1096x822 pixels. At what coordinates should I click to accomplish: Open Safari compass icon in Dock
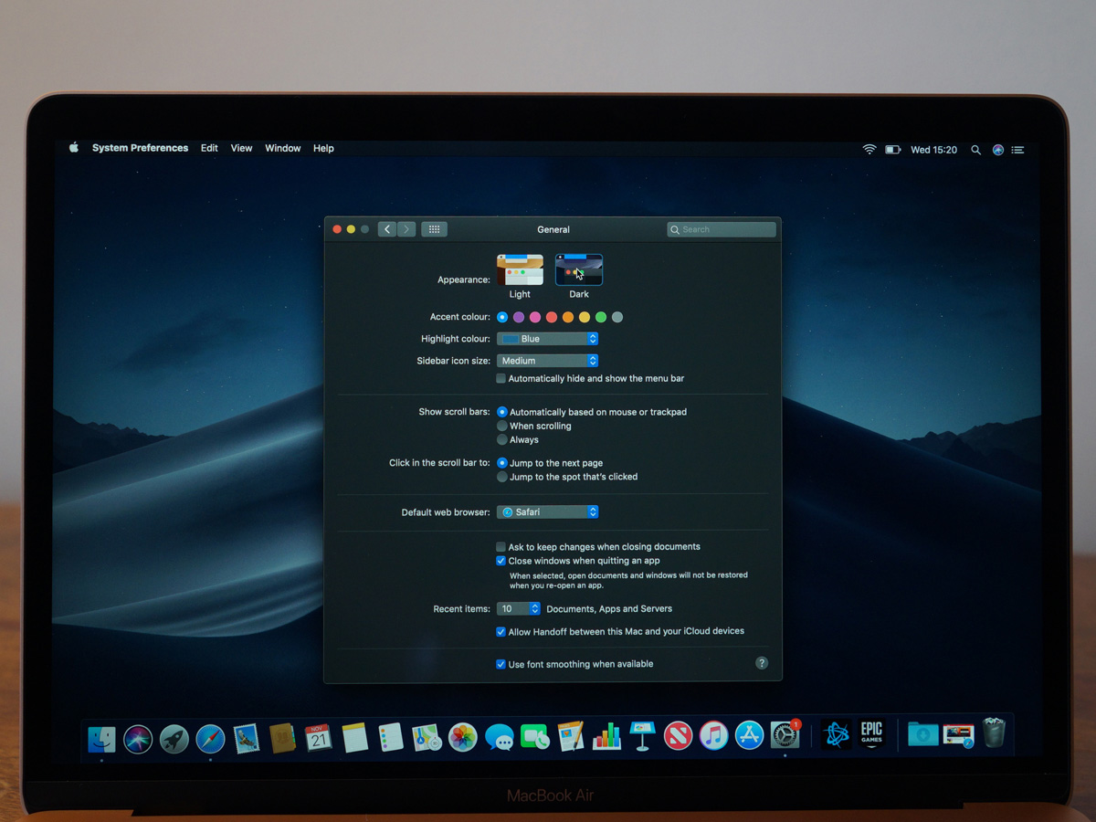[210, 738]
